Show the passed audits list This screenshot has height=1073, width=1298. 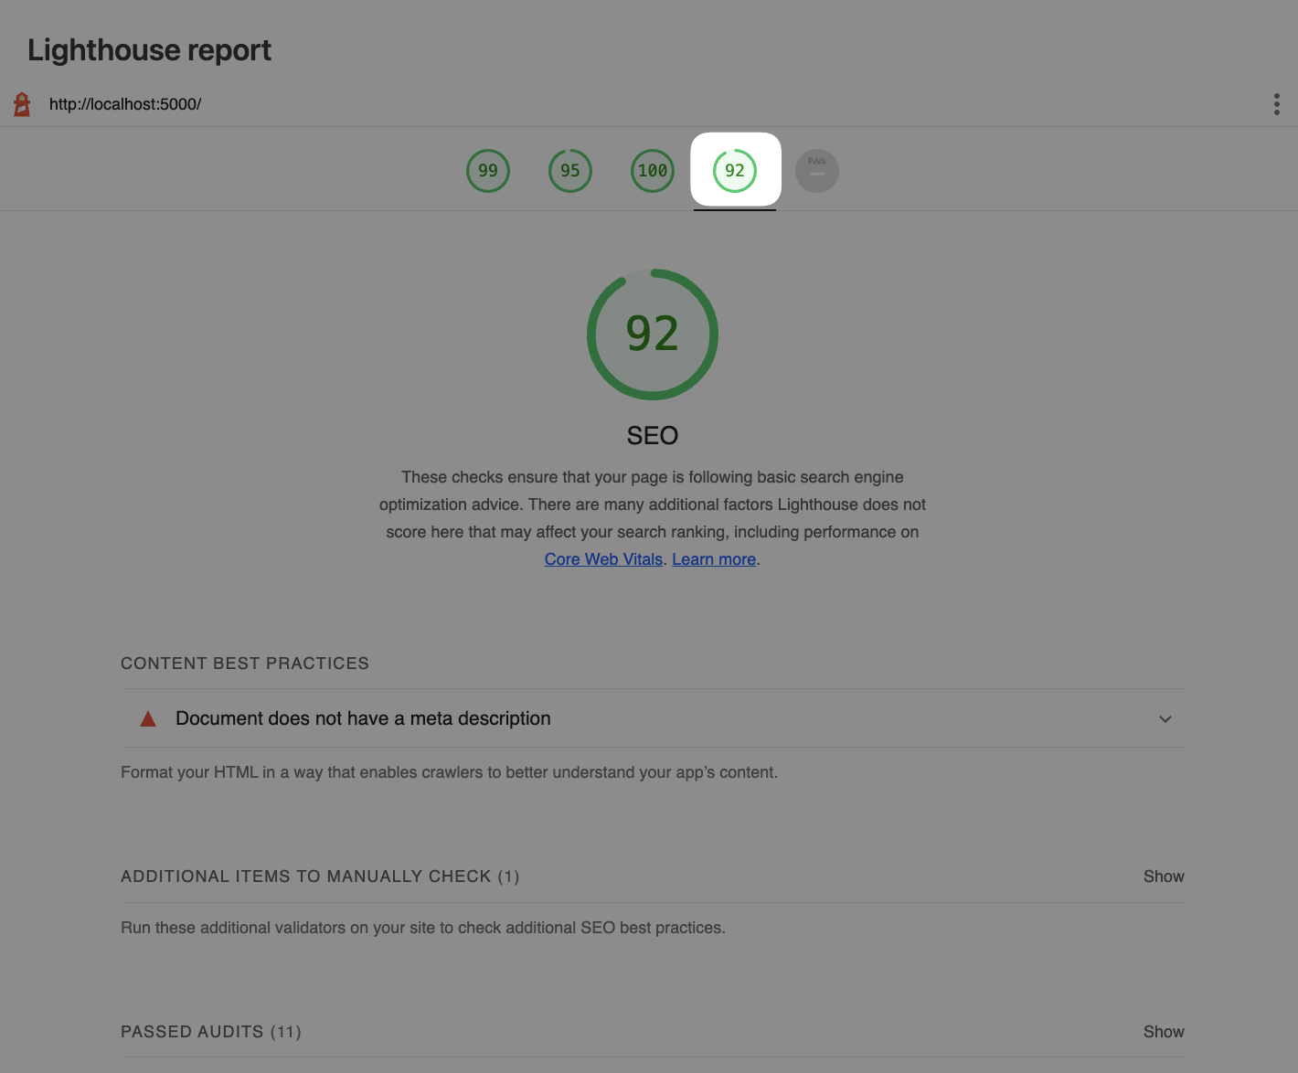tap(1163, 1032)
